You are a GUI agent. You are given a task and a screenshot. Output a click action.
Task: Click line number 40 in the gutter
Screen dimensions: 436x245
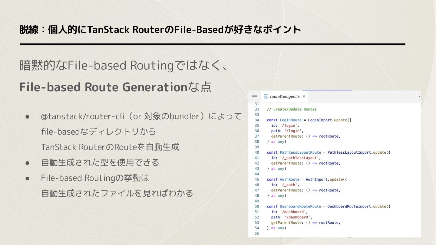[x=257, y=152]
